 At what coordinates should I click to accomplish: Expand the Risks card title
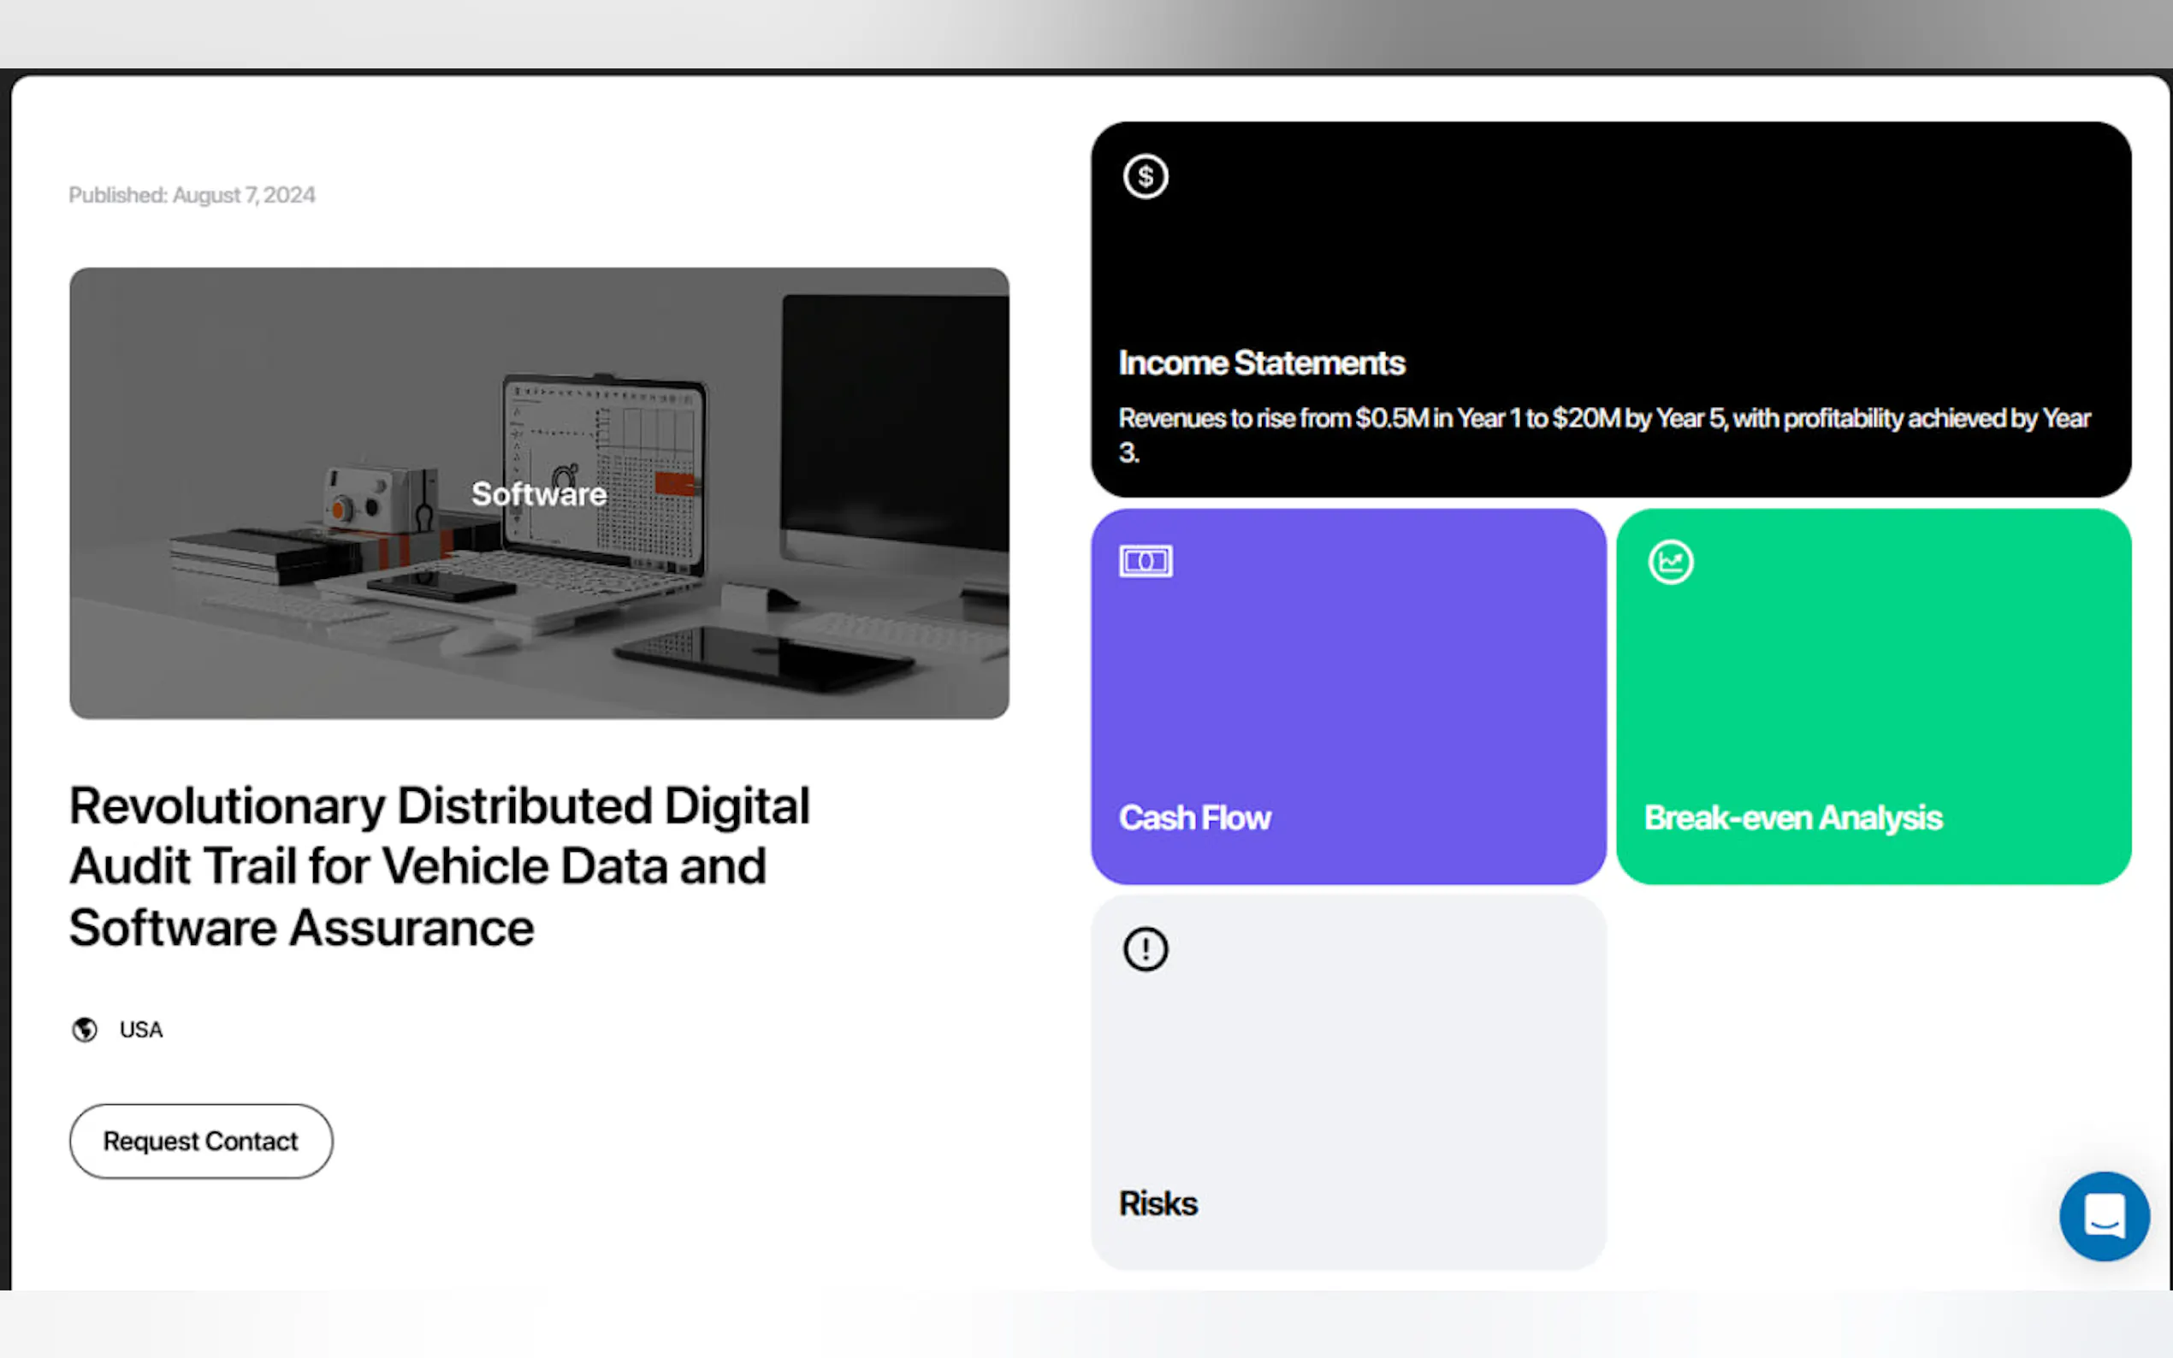[x=1158, y=1203]
